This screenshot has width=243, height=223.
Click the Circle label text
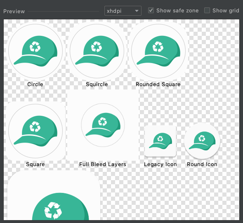coord(35,84)
